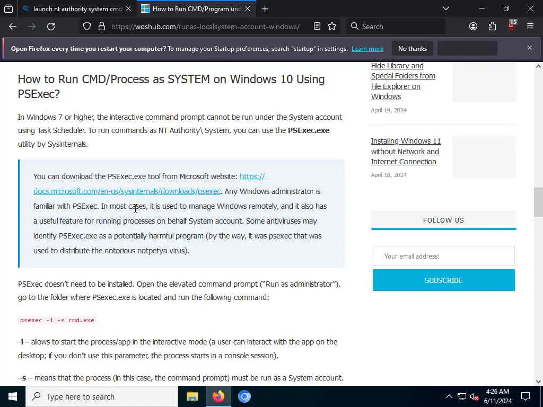Image resolution: width=543 pixels, height=407 pixels.
Task: Click the 'April 19, 2024' date text
Action: [389, 110]
